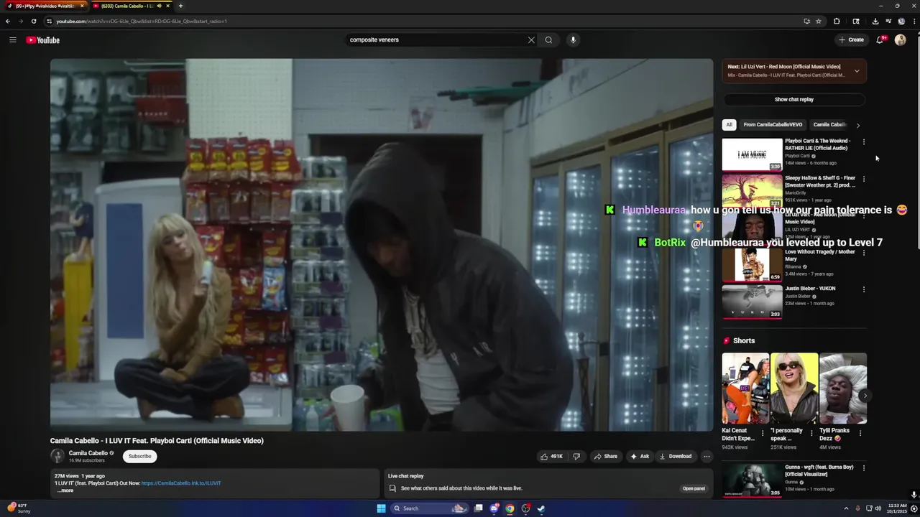920x517 pixels.
Task: Open Task View on the taskbar
Action: coord(478,508)
